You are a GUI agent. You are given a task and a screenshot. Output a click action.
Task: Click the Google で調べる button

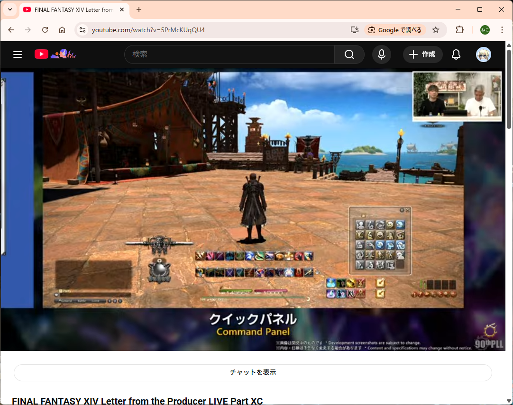coord(394,30)
